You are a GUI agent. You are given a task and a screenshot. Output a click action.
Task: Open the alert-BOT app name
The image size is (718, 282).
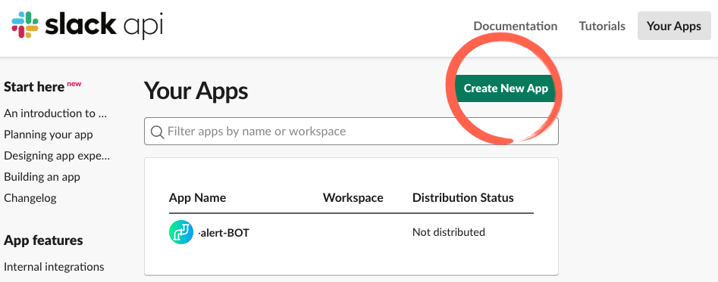tap(224, 233)
